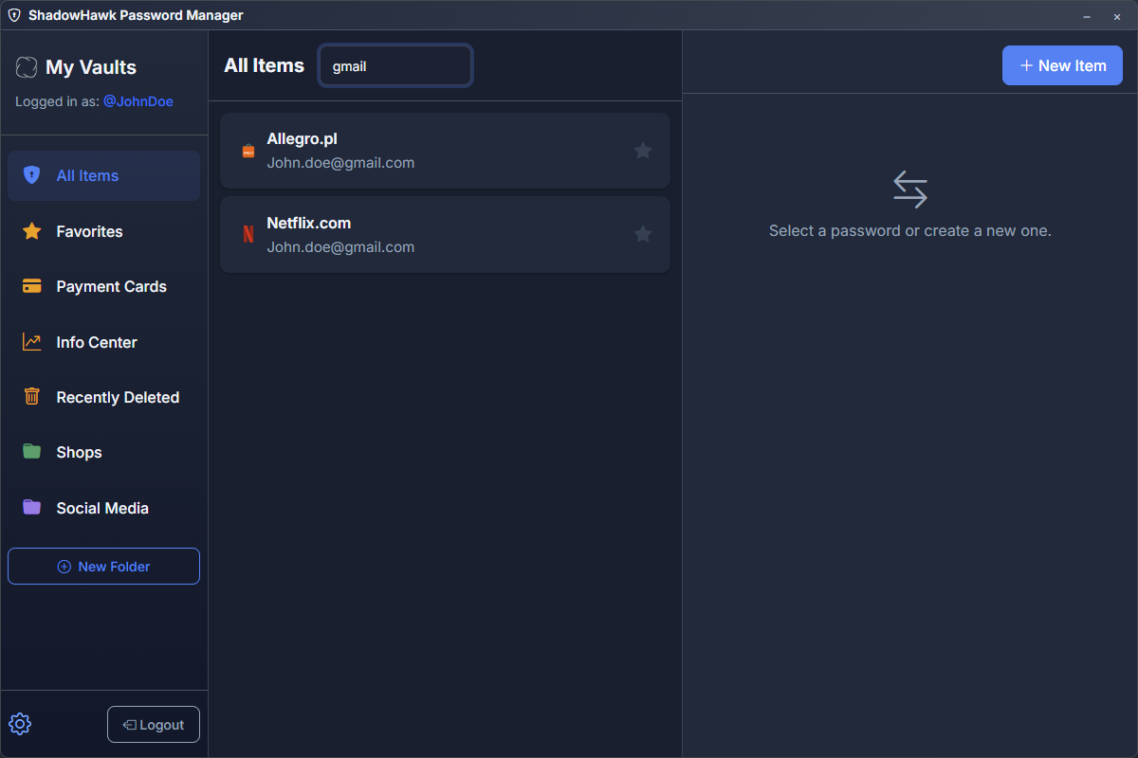Viewport: 1138px width, 758px height.
Task: Click the purple Social Media folder icon
Action: [x=31, y=508]
